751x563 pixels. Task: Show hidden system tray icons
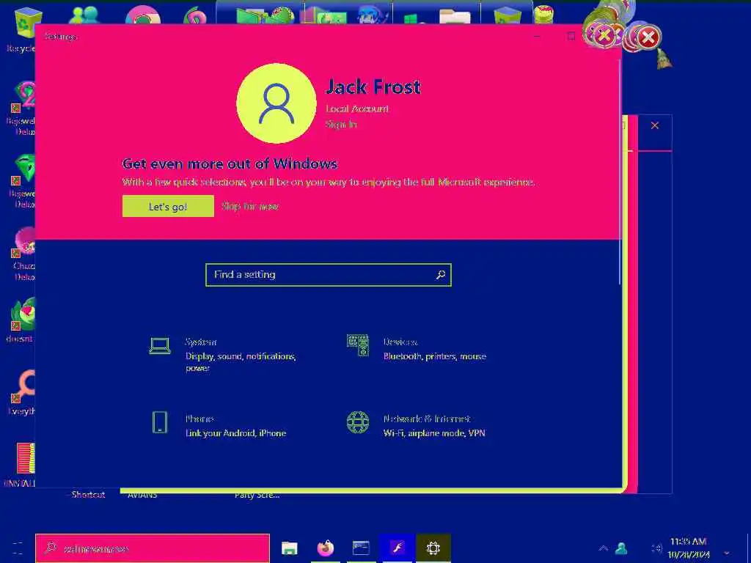(x=603, y=548)
